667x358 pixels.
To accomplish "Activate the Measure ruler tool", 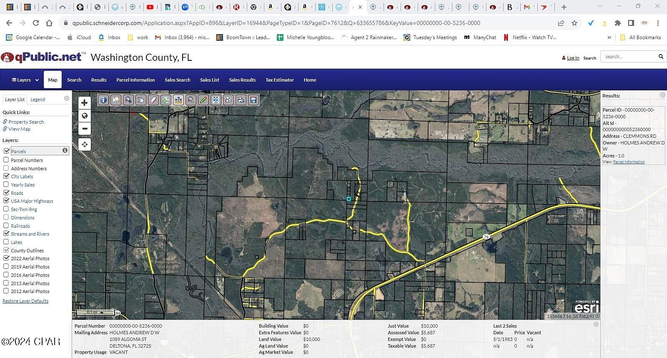I will click(178, 100).
